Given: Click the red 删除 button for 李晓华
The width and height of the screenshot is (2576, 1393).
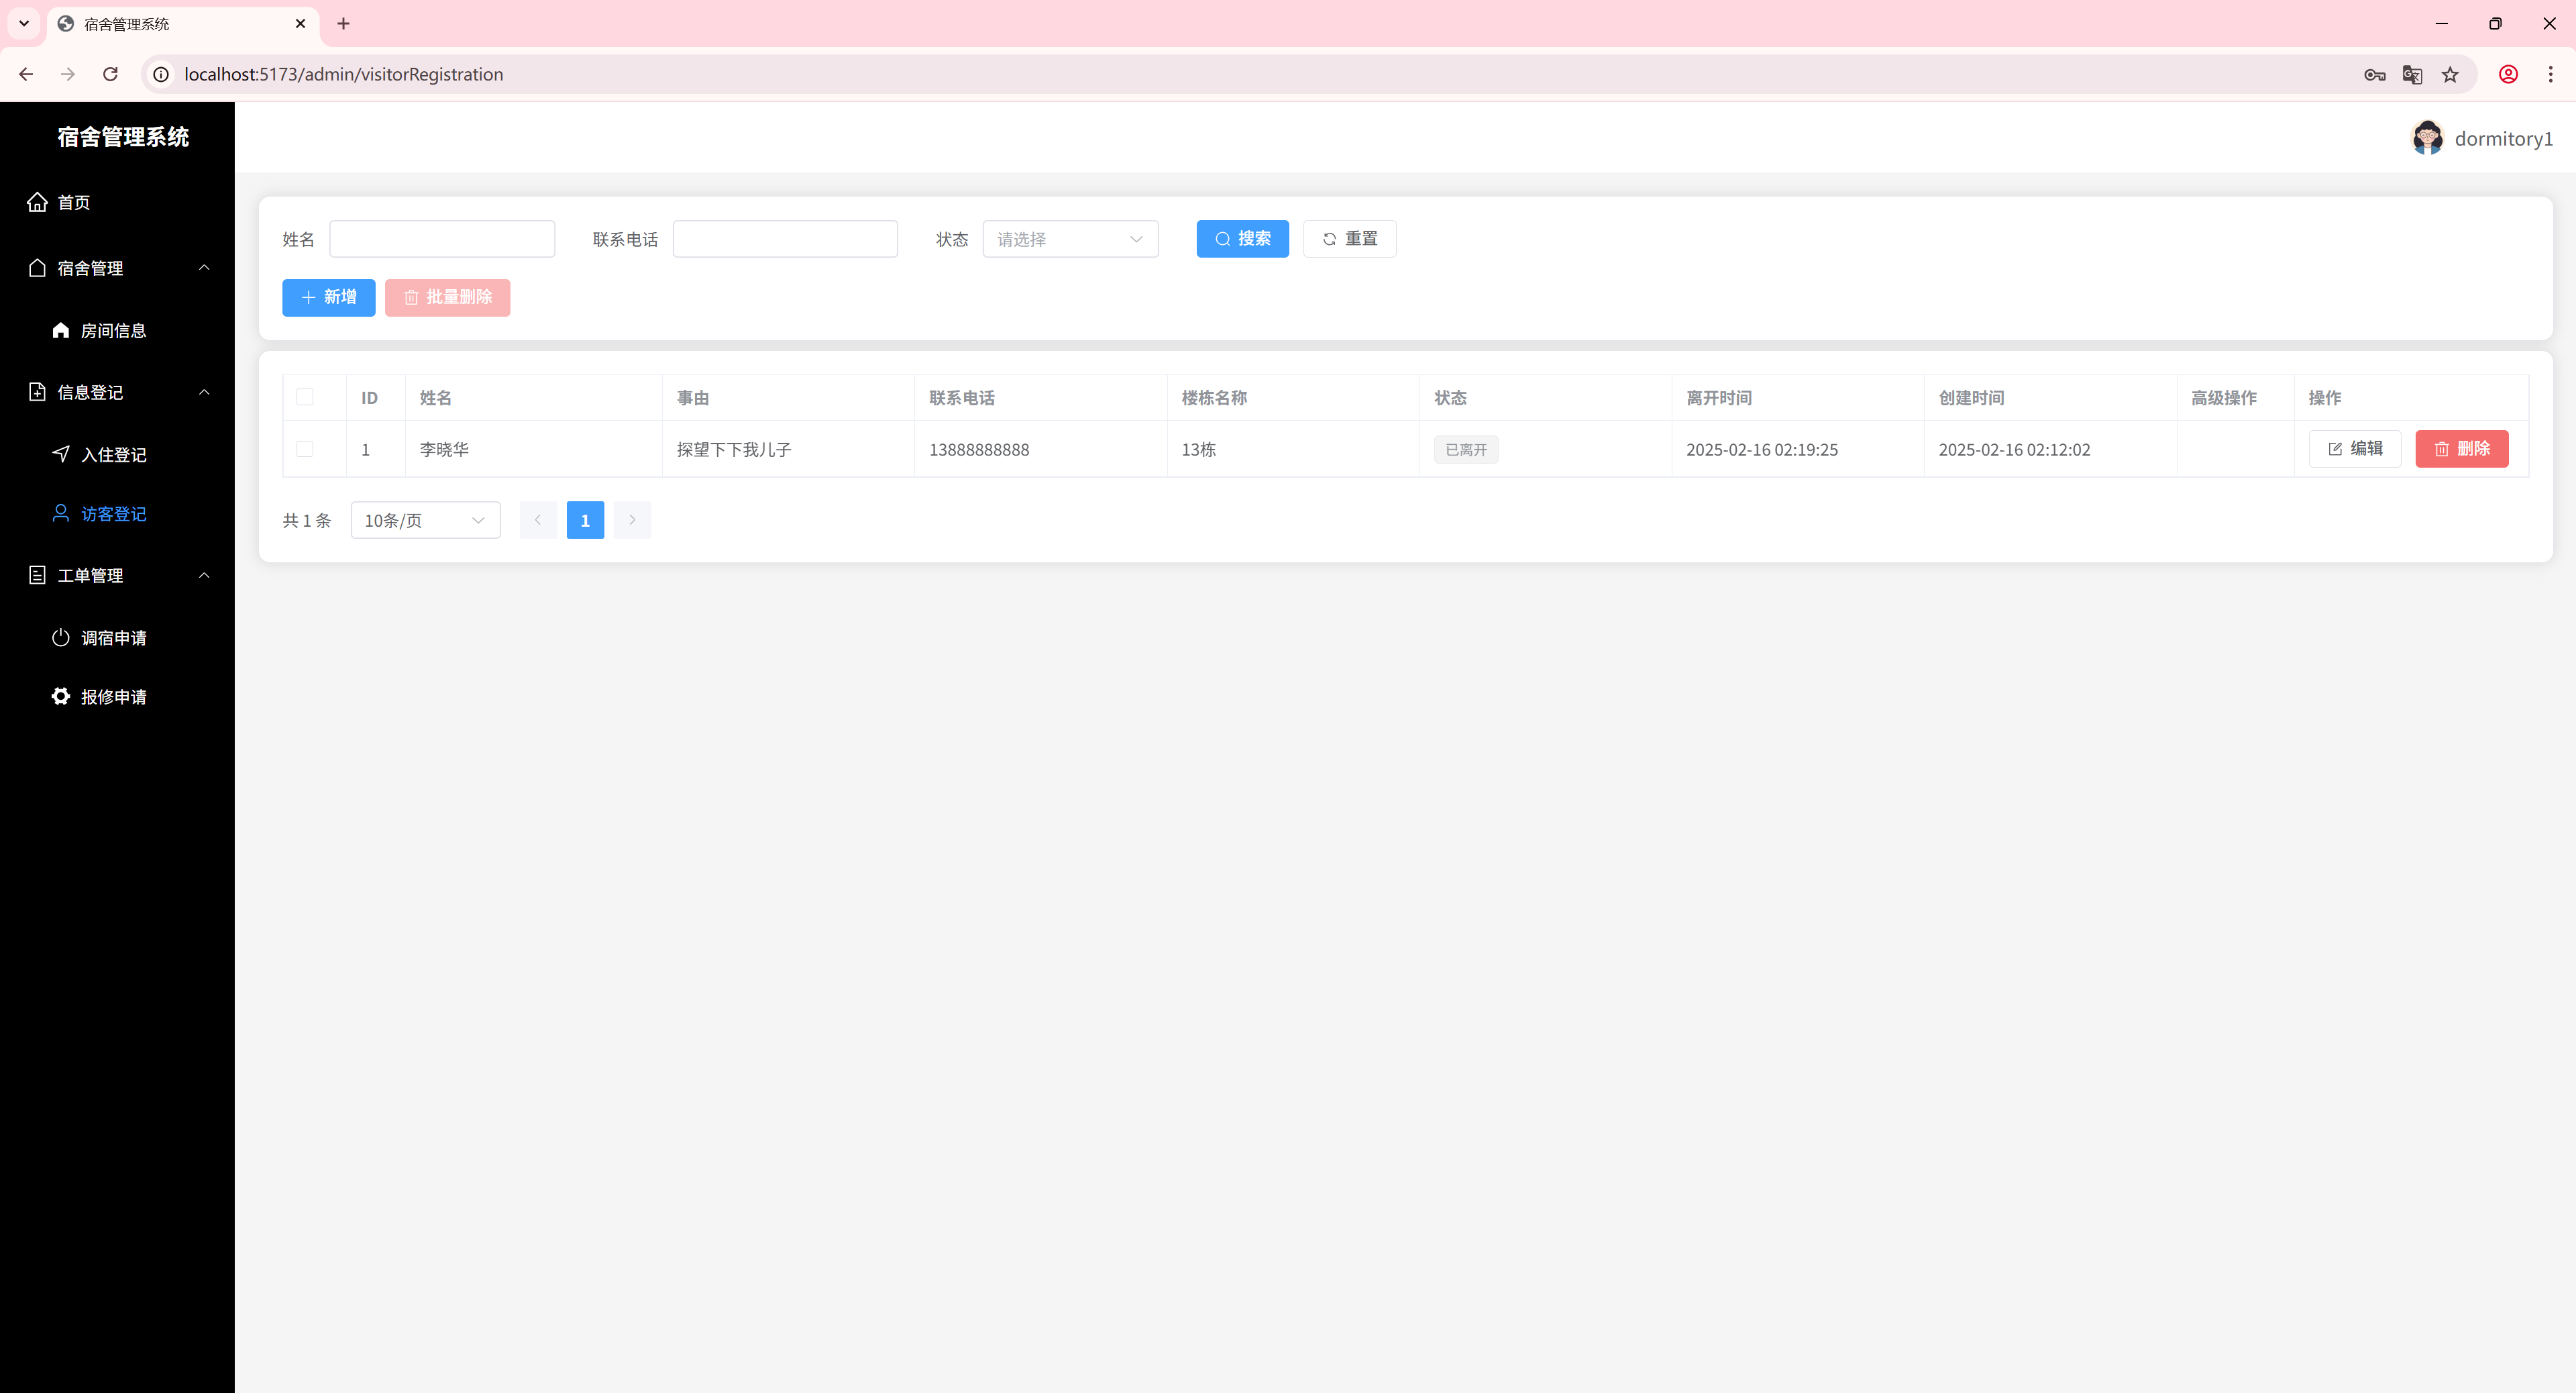Looking at the screenshot, I should (x=2461, y=449).
